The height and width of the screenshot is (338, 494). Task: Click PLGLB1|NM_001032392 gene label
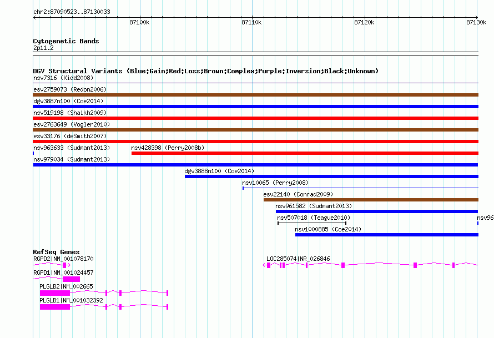coord(71,300)
